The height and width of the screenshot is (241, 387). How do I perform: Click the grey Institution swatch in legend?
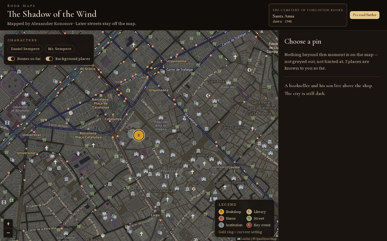coord(221,225)
